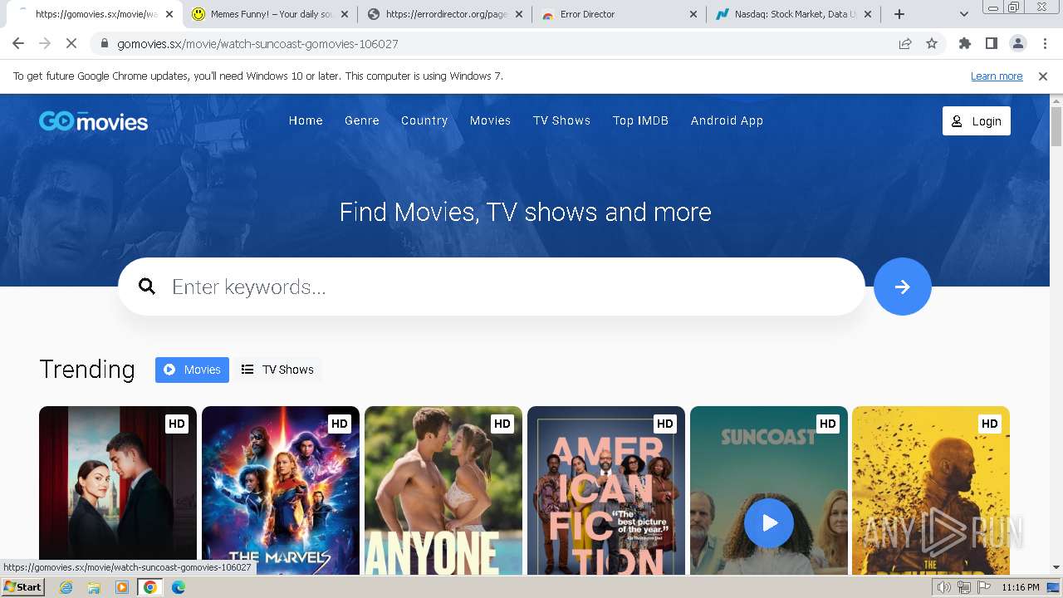This screenshot has height=598, width=1063.
Task: Switch to Memes Funny tab
Action: (271, 14)
